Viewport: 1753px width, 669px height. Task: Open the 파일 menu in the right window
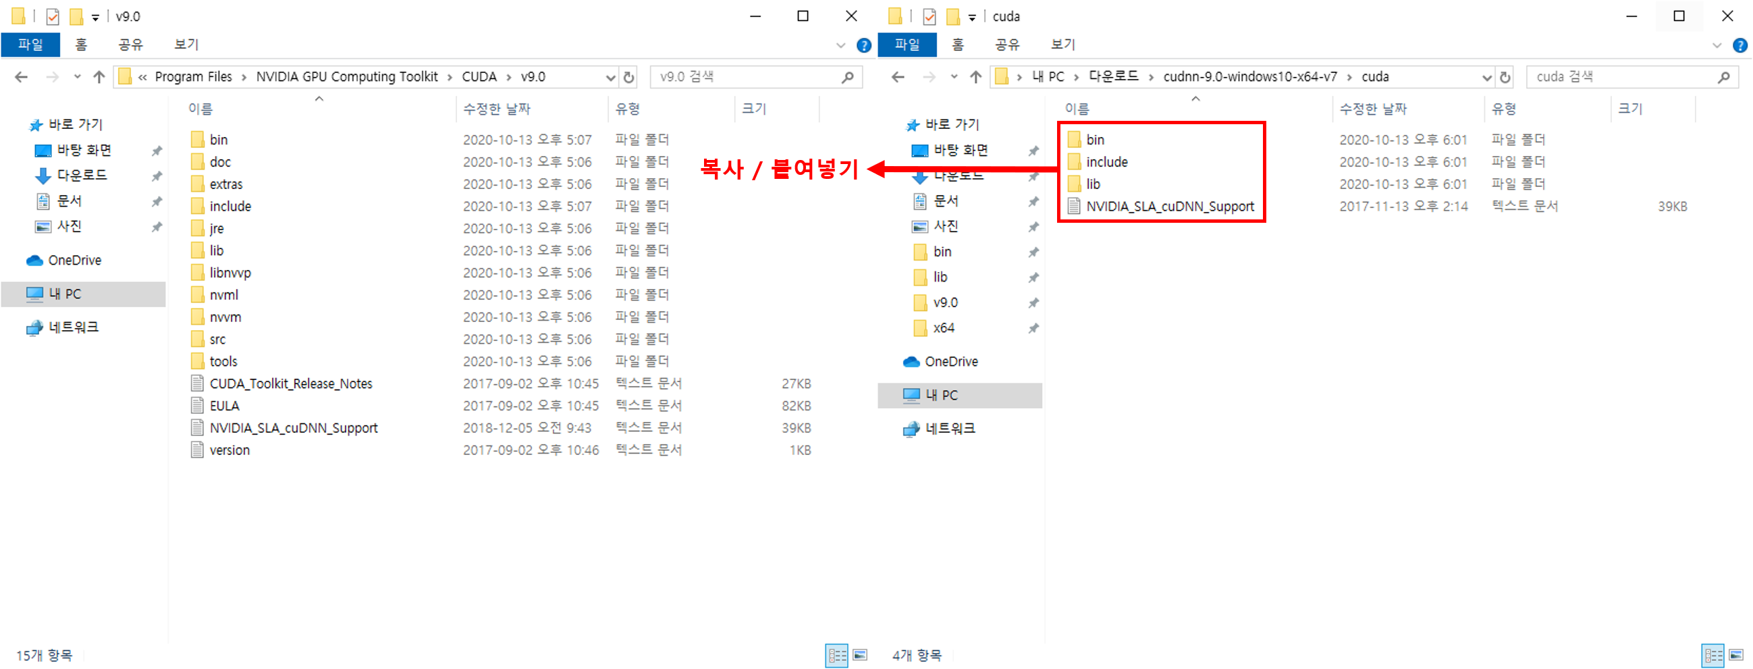pyautogui.click(x=907, y=45)
